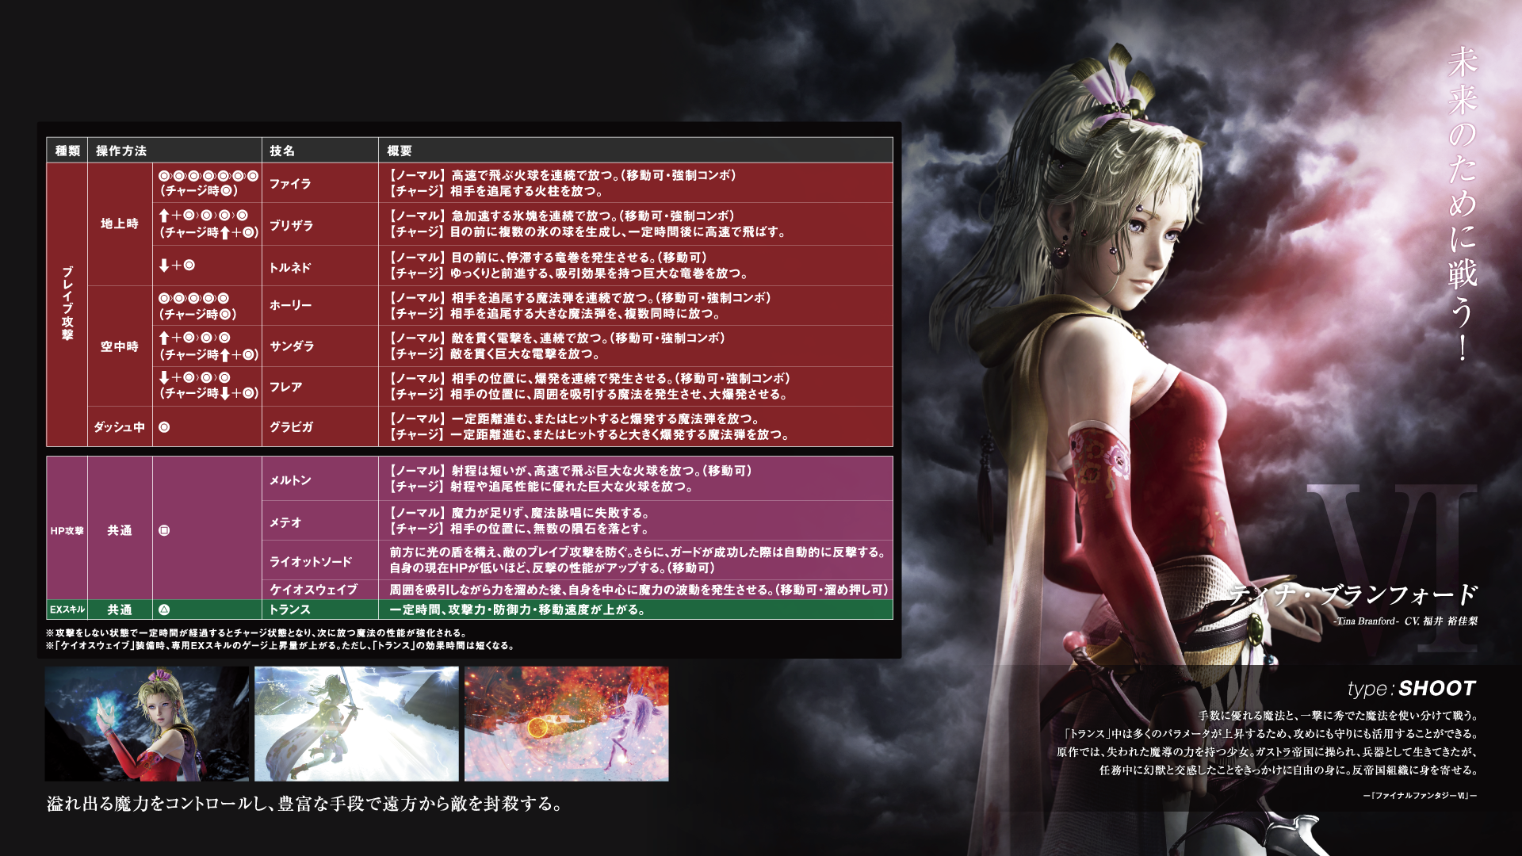Click the ダッシュ中 cell
This screenshot has width=1522, height=856.
(120, 427)
